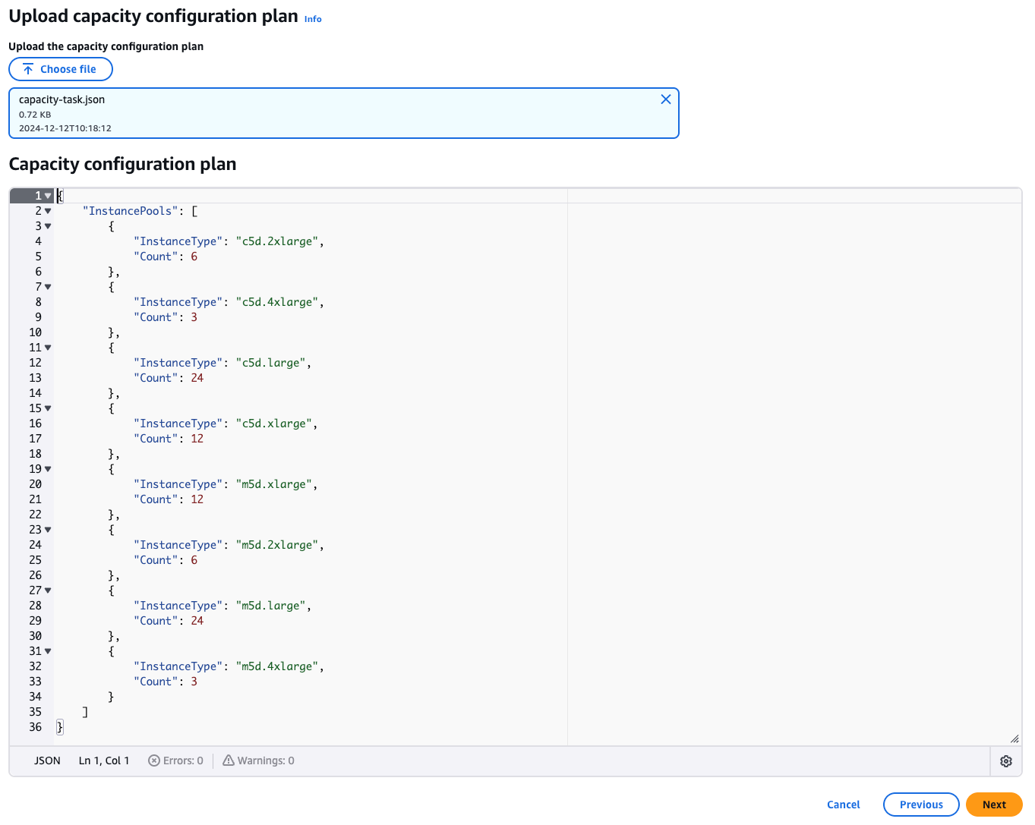Click the Ln 1, Col 1 position indicator
1035x825 pixels.
pos(103,760)
